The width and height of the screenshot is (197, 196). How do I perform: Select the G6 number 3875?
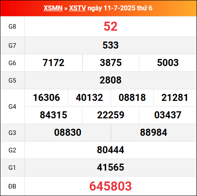[111, 63]
